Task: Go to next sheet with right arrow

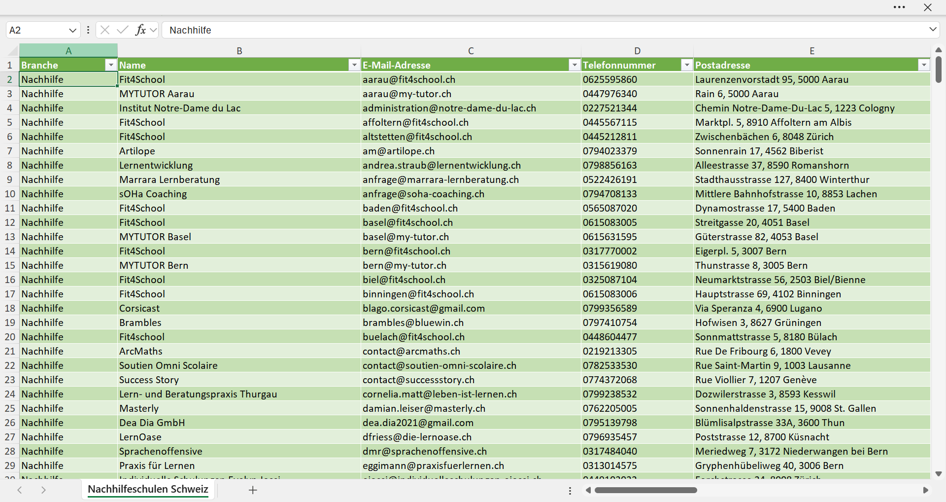Action: (x=43, y=490)
